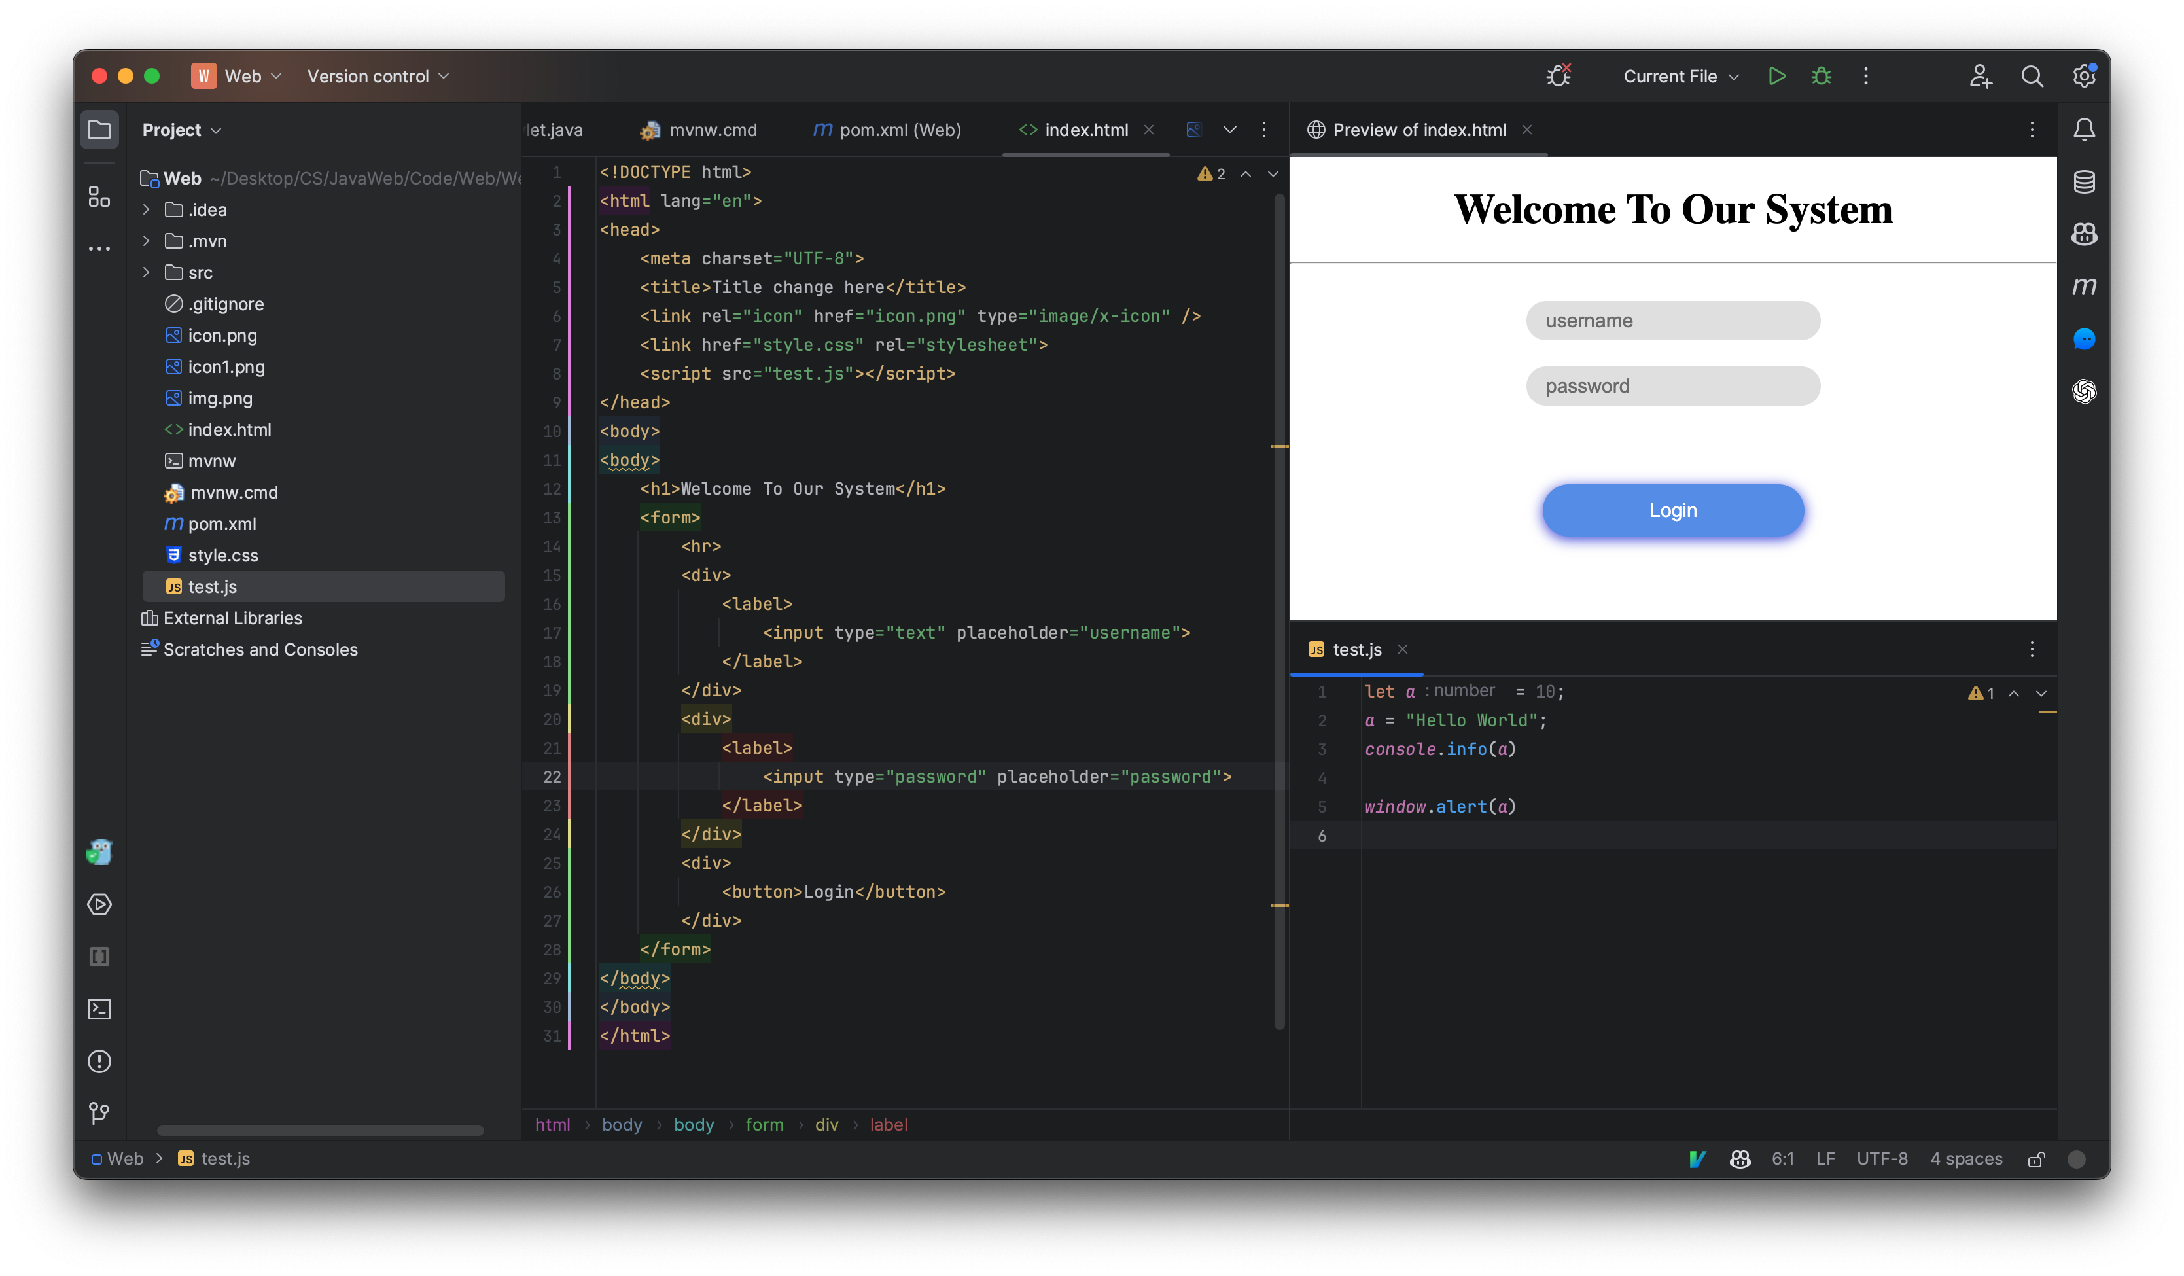
Task: Open Code With Me add-user icon
Action: coord(1981,77)
